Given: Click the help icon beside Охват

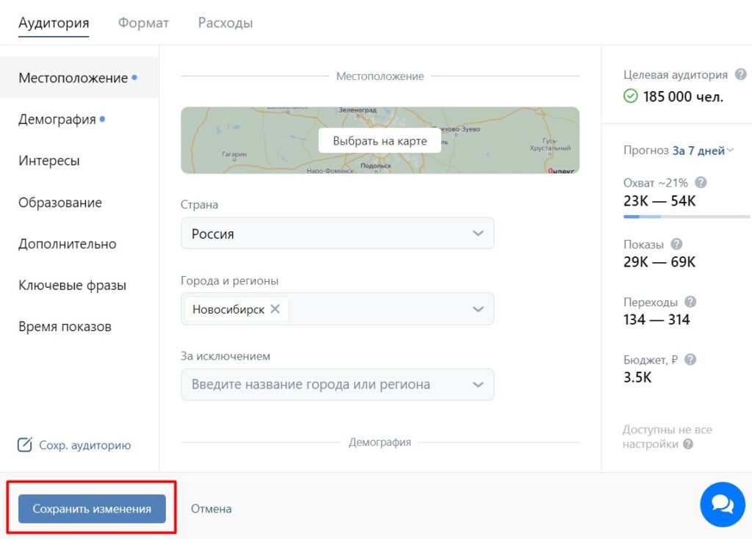Looking at the screenshot, I should pos(701,183).
